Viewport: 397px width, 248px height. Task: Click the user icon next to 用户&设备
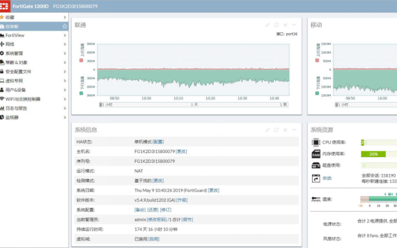pos(2,90)
